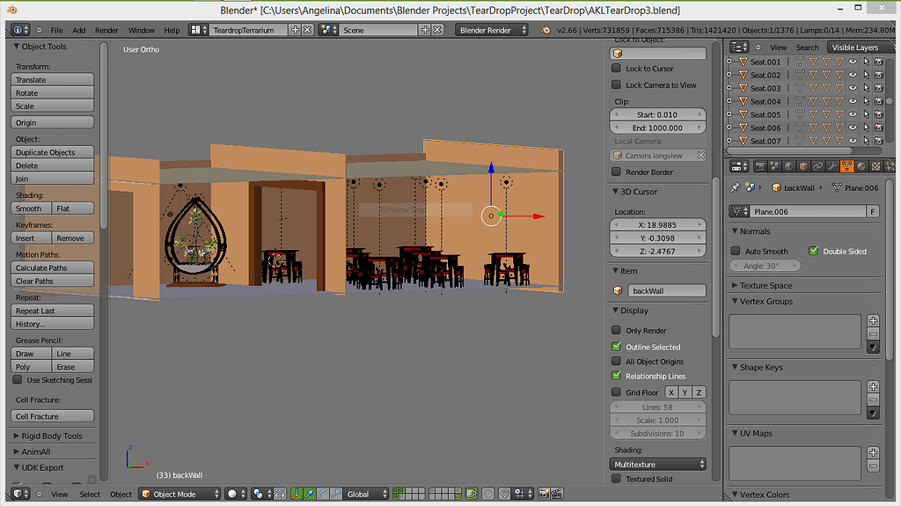901x506 pixels.
Task: Enable the rotate manipulator arc icon
Action: [x=323, y=494]
